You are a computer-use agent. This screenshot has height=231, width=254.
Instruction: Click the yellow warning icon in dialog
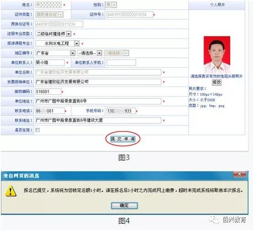pos(11,191)
